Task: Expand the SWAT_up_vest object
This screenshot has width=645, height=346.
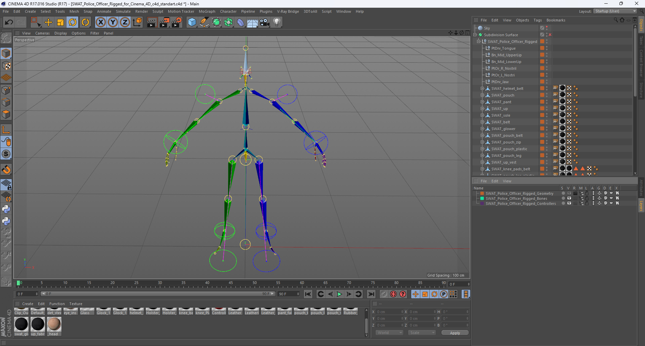Action: click(x=482, y=162)
